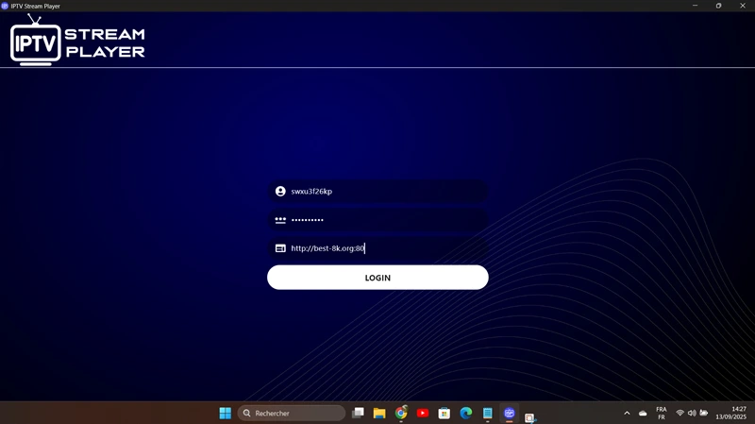
Task: Open Task View from the taskbar
Action: click(358, 413)
